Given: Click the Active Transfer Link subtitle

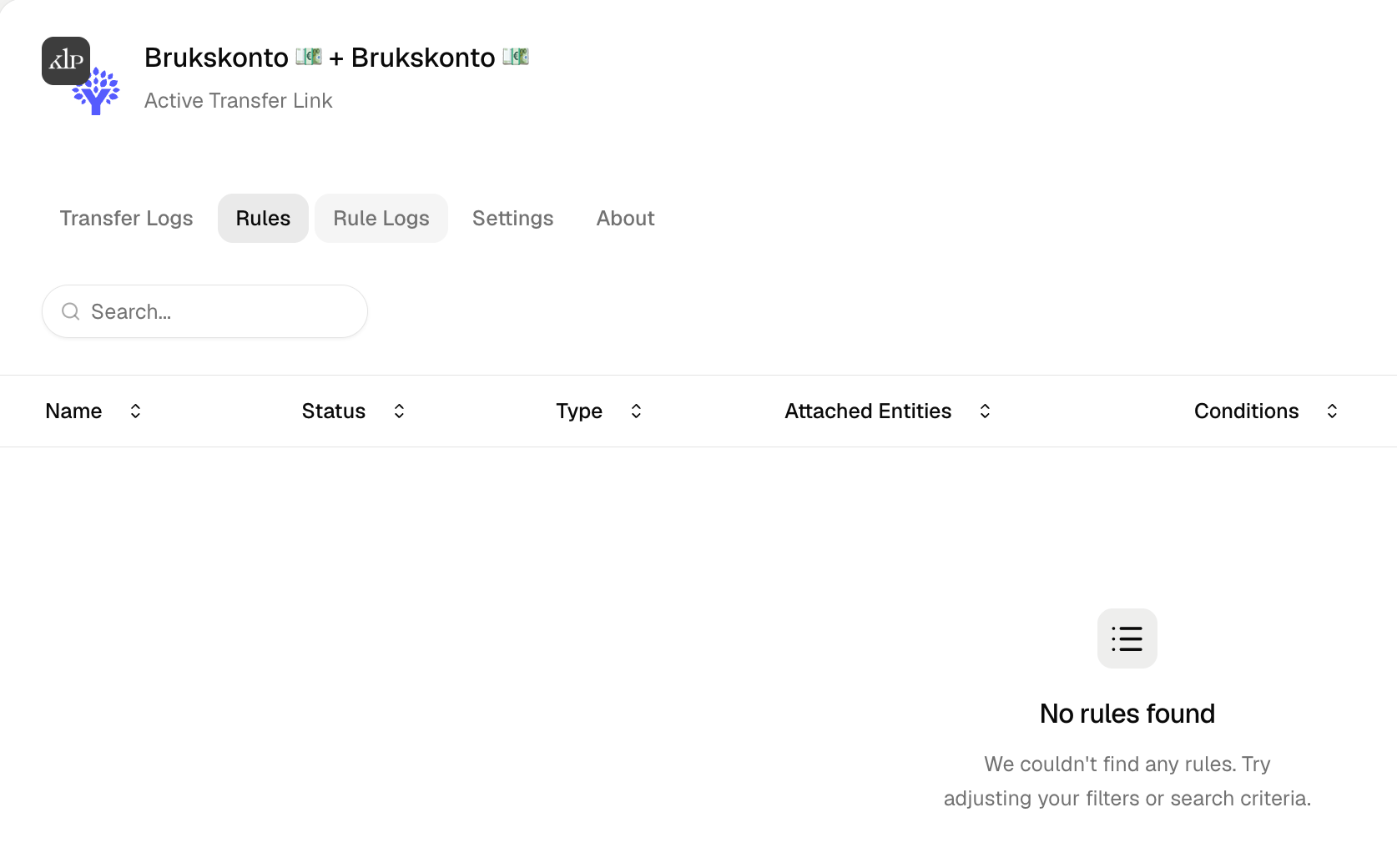Looking at the screenshot, I should 239,100.
